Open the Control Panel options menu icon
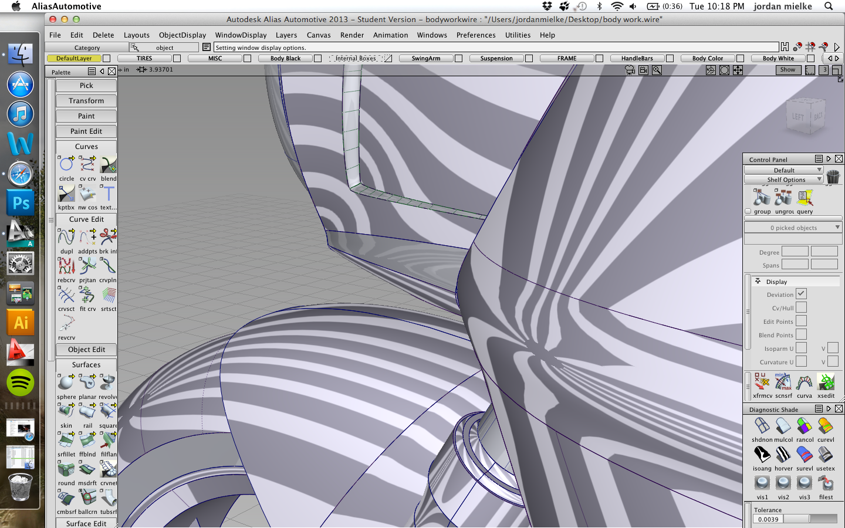 [819, 159]
